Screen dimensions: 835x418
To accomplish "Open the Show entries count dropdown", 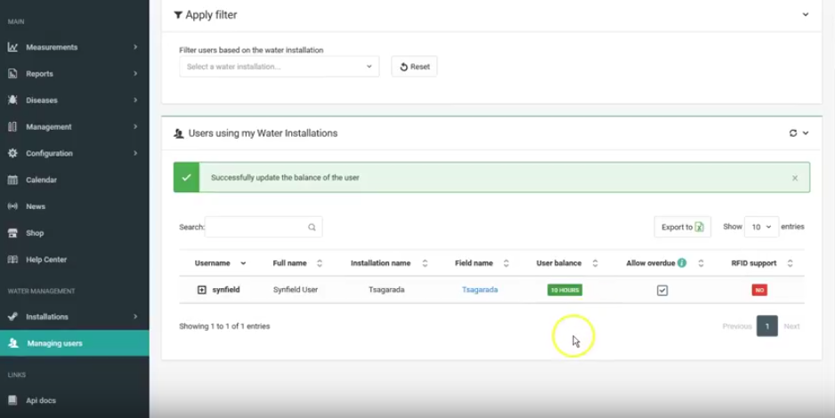I will click(761, 227).
